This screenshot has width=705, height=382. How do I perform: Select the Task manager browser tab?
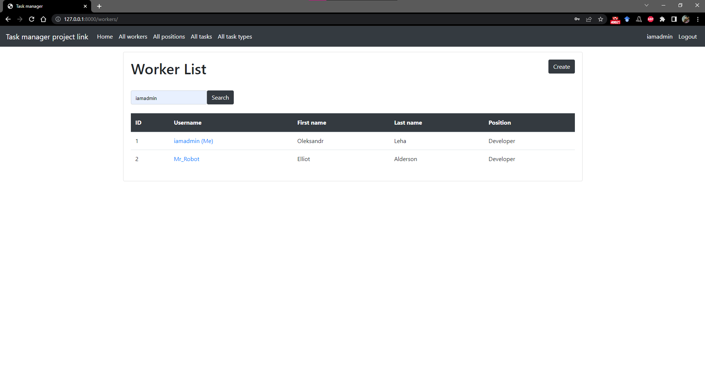point(47,6)
